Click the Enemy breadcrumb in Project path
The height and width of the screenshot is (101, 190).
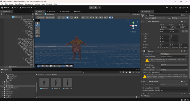click(x=47, y=75)
